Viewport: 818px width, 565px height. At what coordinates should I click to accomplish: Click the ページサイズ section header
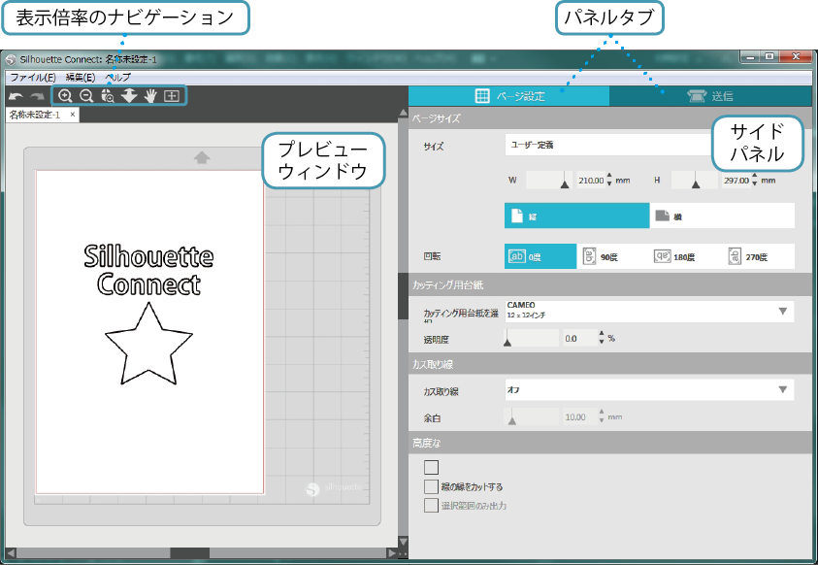click(610, 118)
